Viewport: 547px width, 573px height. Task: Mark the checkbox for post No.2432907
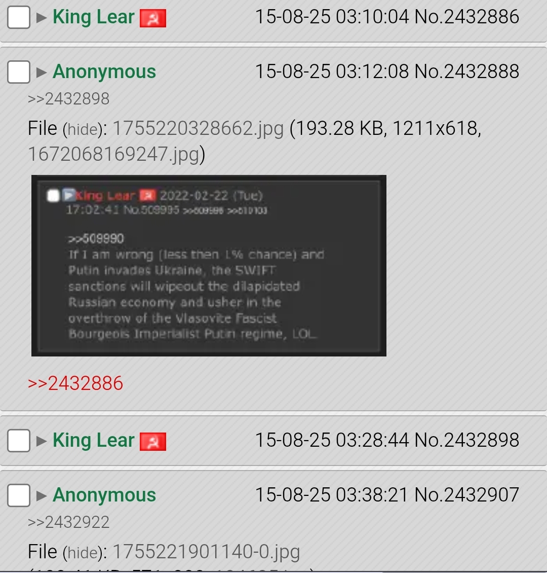coord(19,495)
